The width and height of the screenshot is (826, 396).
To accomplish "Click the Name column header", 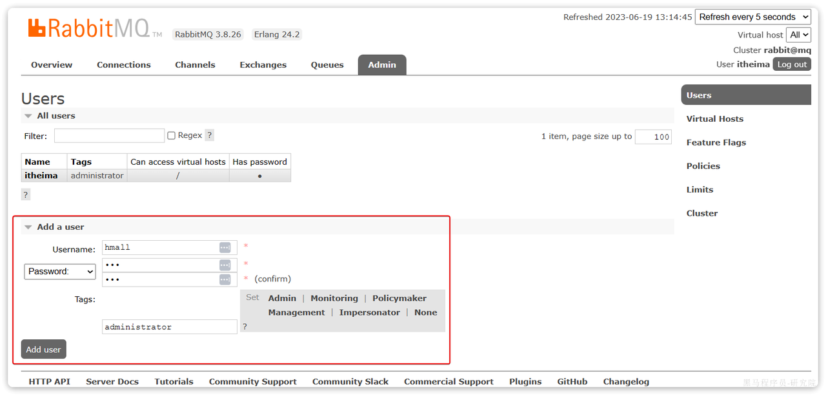I will [45, 162].
